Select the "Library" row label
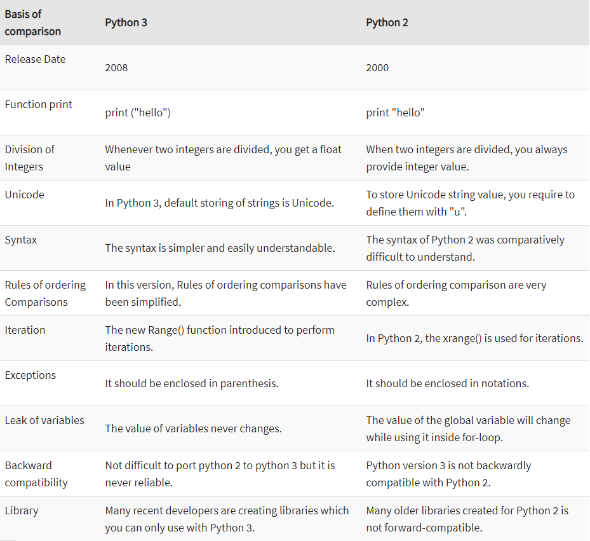This screenshot has width=590, height=541. 22,510
